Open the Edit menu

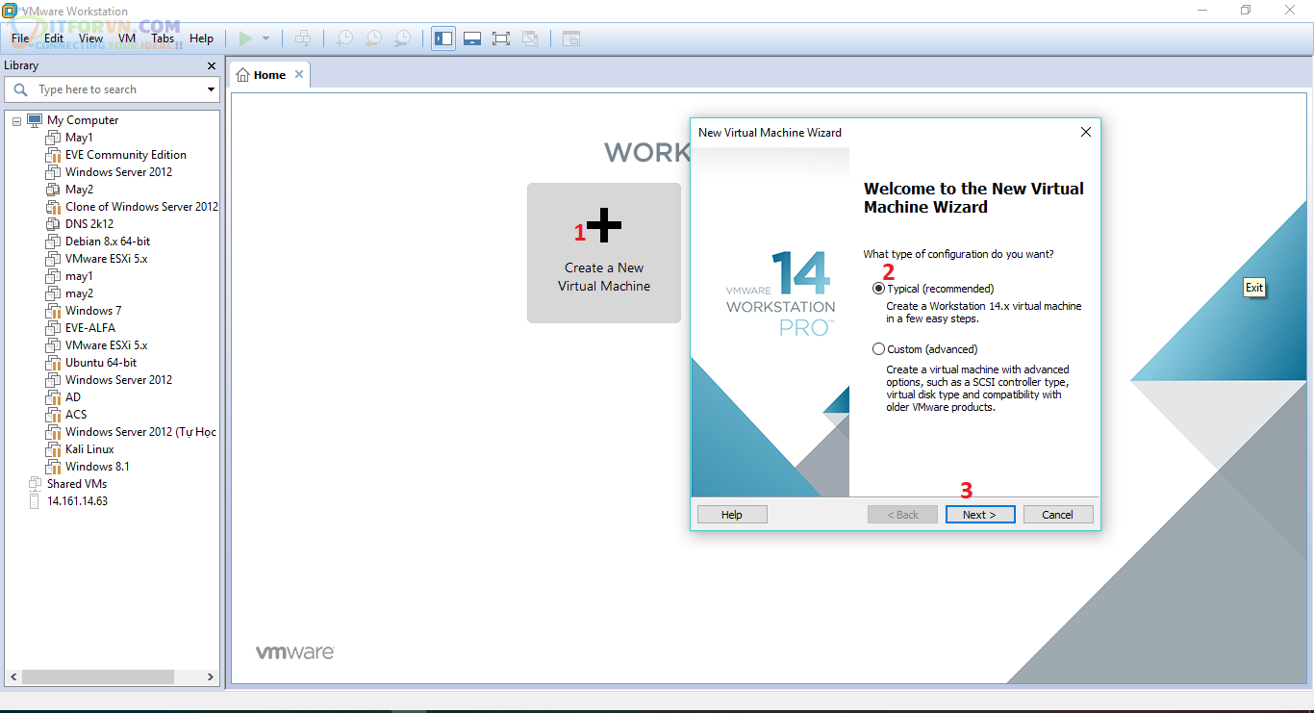pos(54,38)
